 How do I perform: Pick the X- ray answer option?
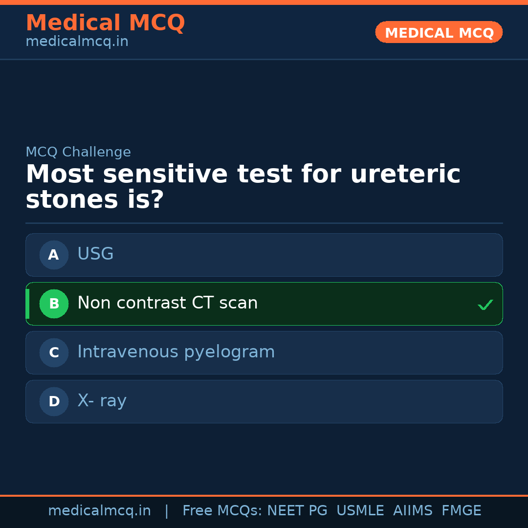pos(102,401)
